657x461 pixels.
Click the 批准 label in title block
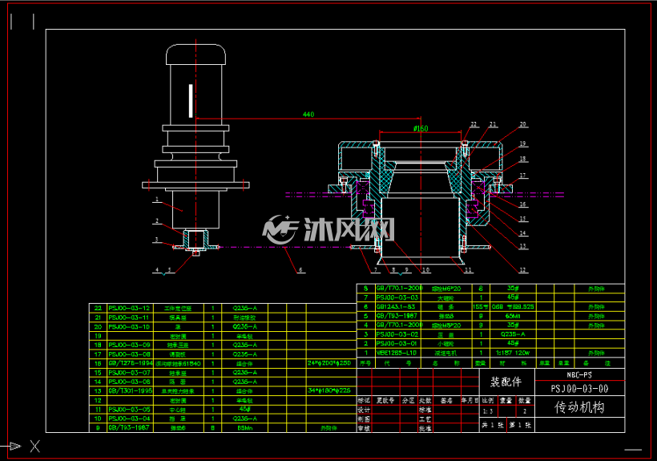coord(425,428)
